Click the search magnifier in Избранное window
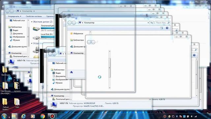Screen dimensions: 211x119 click(x=168, y=23)
